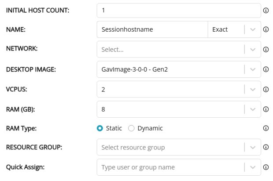Expand the Network Select dropdown
This screenshot has height=181, width=273.
[179, 49]
